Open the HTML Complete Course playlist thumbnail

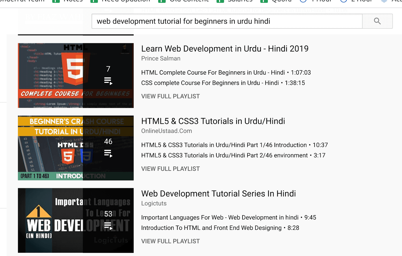[x=76, y=75]
